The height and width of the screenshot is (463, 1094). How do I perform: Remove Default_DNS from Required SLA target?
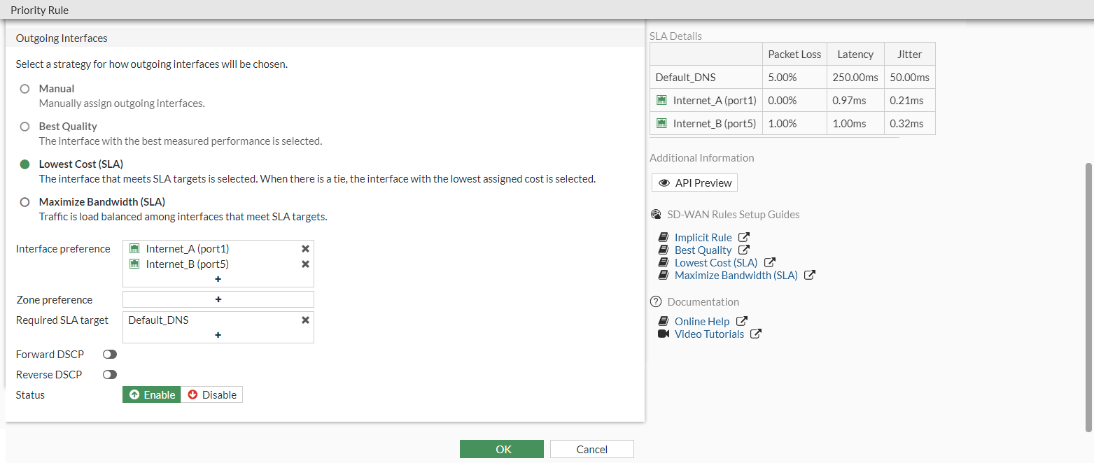point(305,320)
